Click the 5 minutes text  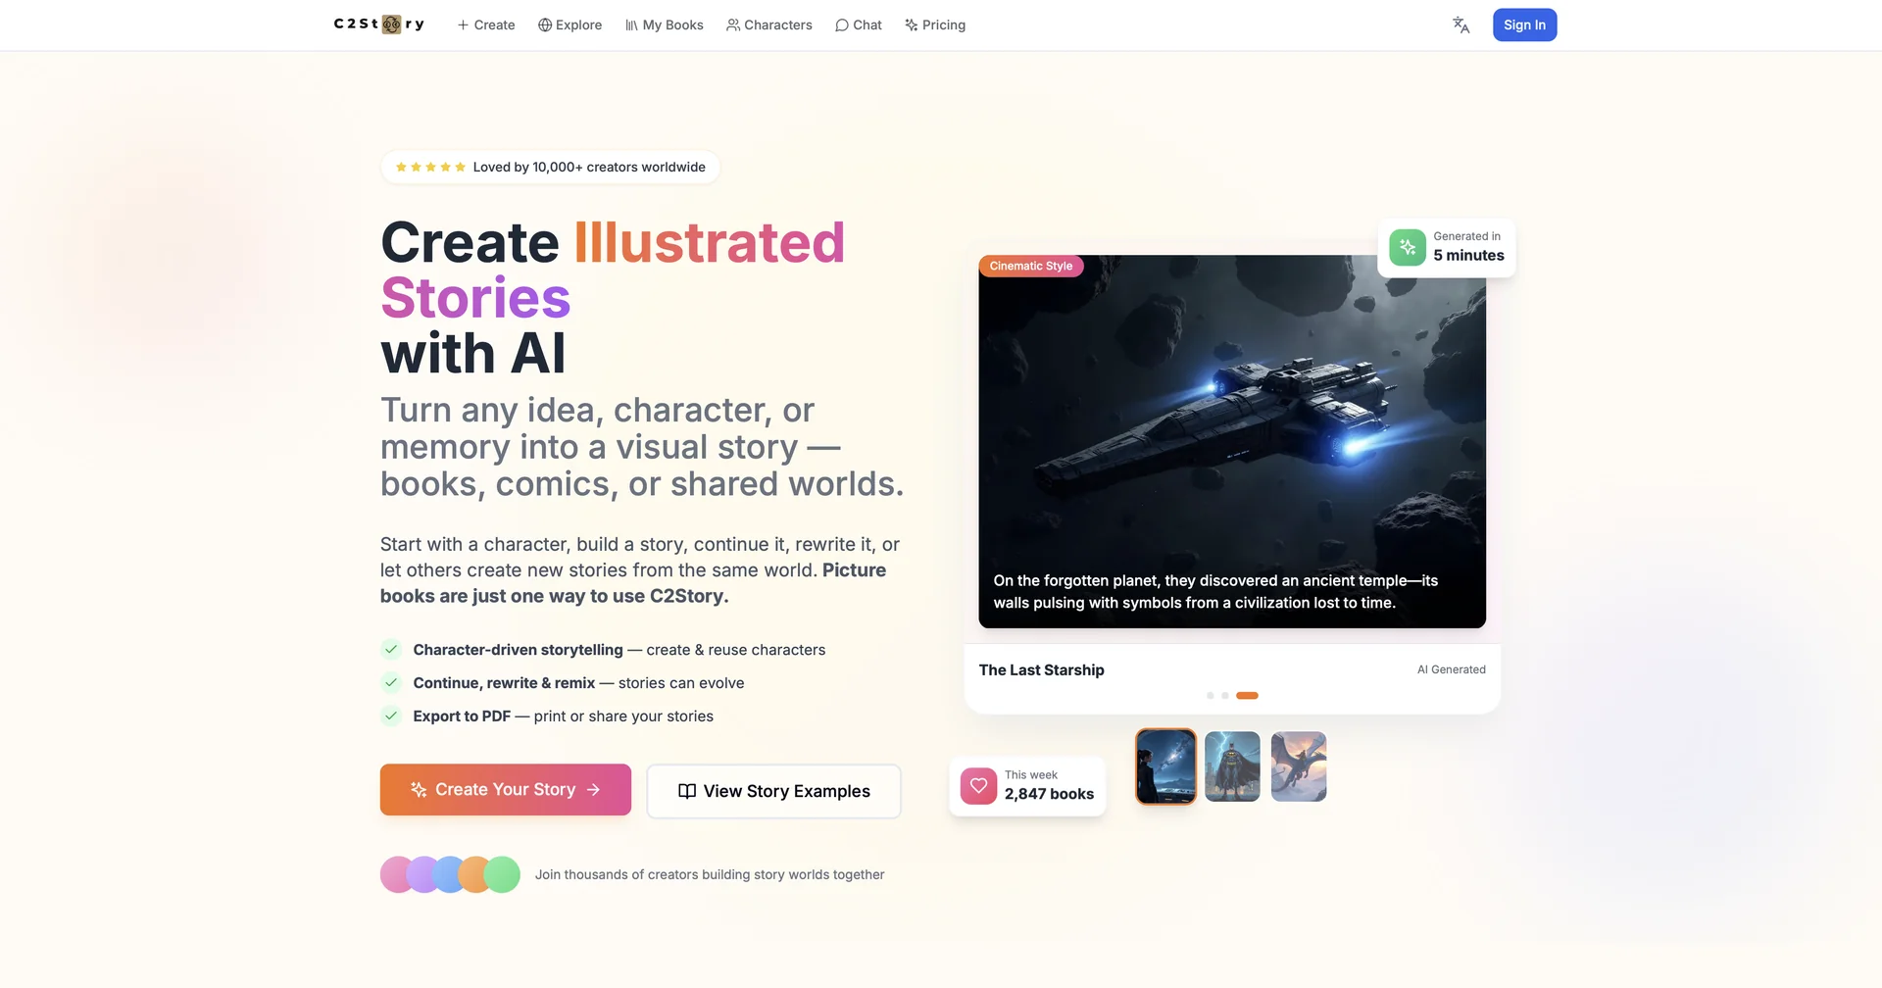(x=1468, y=255)
